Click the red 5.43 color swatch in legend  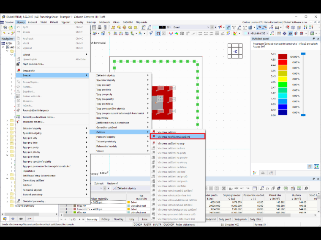(x=283, y=57)
